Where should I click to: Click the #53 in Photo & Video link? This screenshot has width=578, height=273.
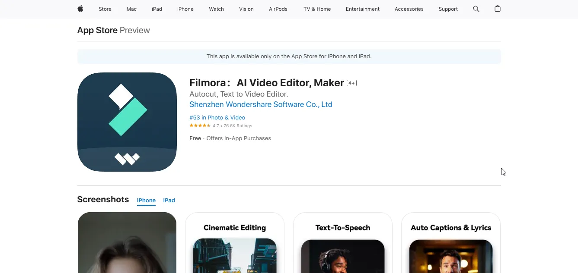point(217,117)
